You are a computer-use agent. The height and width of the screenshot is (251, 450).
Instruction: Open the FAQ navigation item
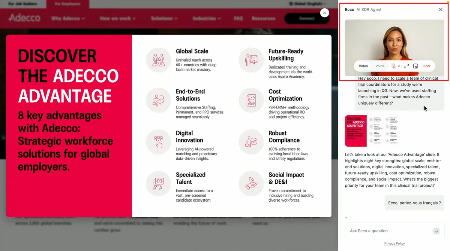tap(238, 18)
